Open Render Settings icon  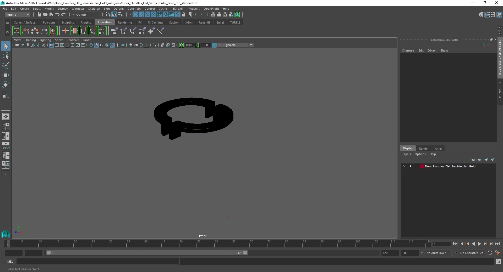(231, 15)
